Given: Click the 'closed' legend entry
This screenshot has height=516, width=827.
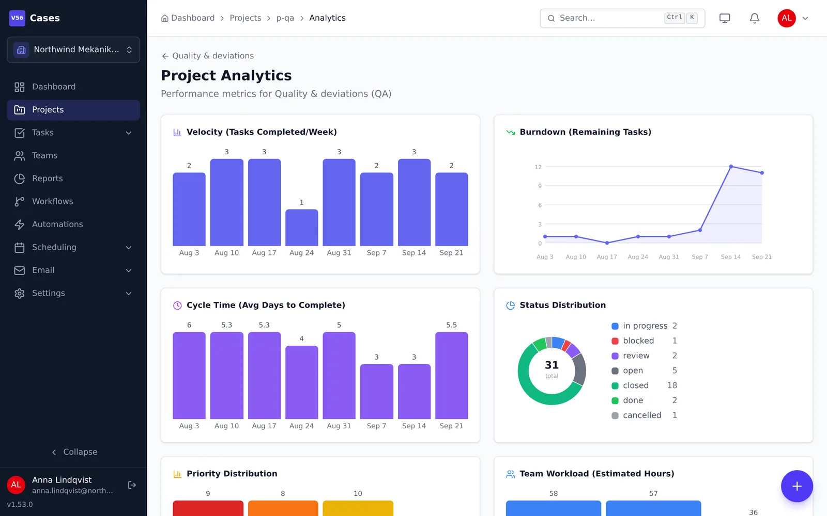Looking at the screenshot, I should [x=644, y=385].
